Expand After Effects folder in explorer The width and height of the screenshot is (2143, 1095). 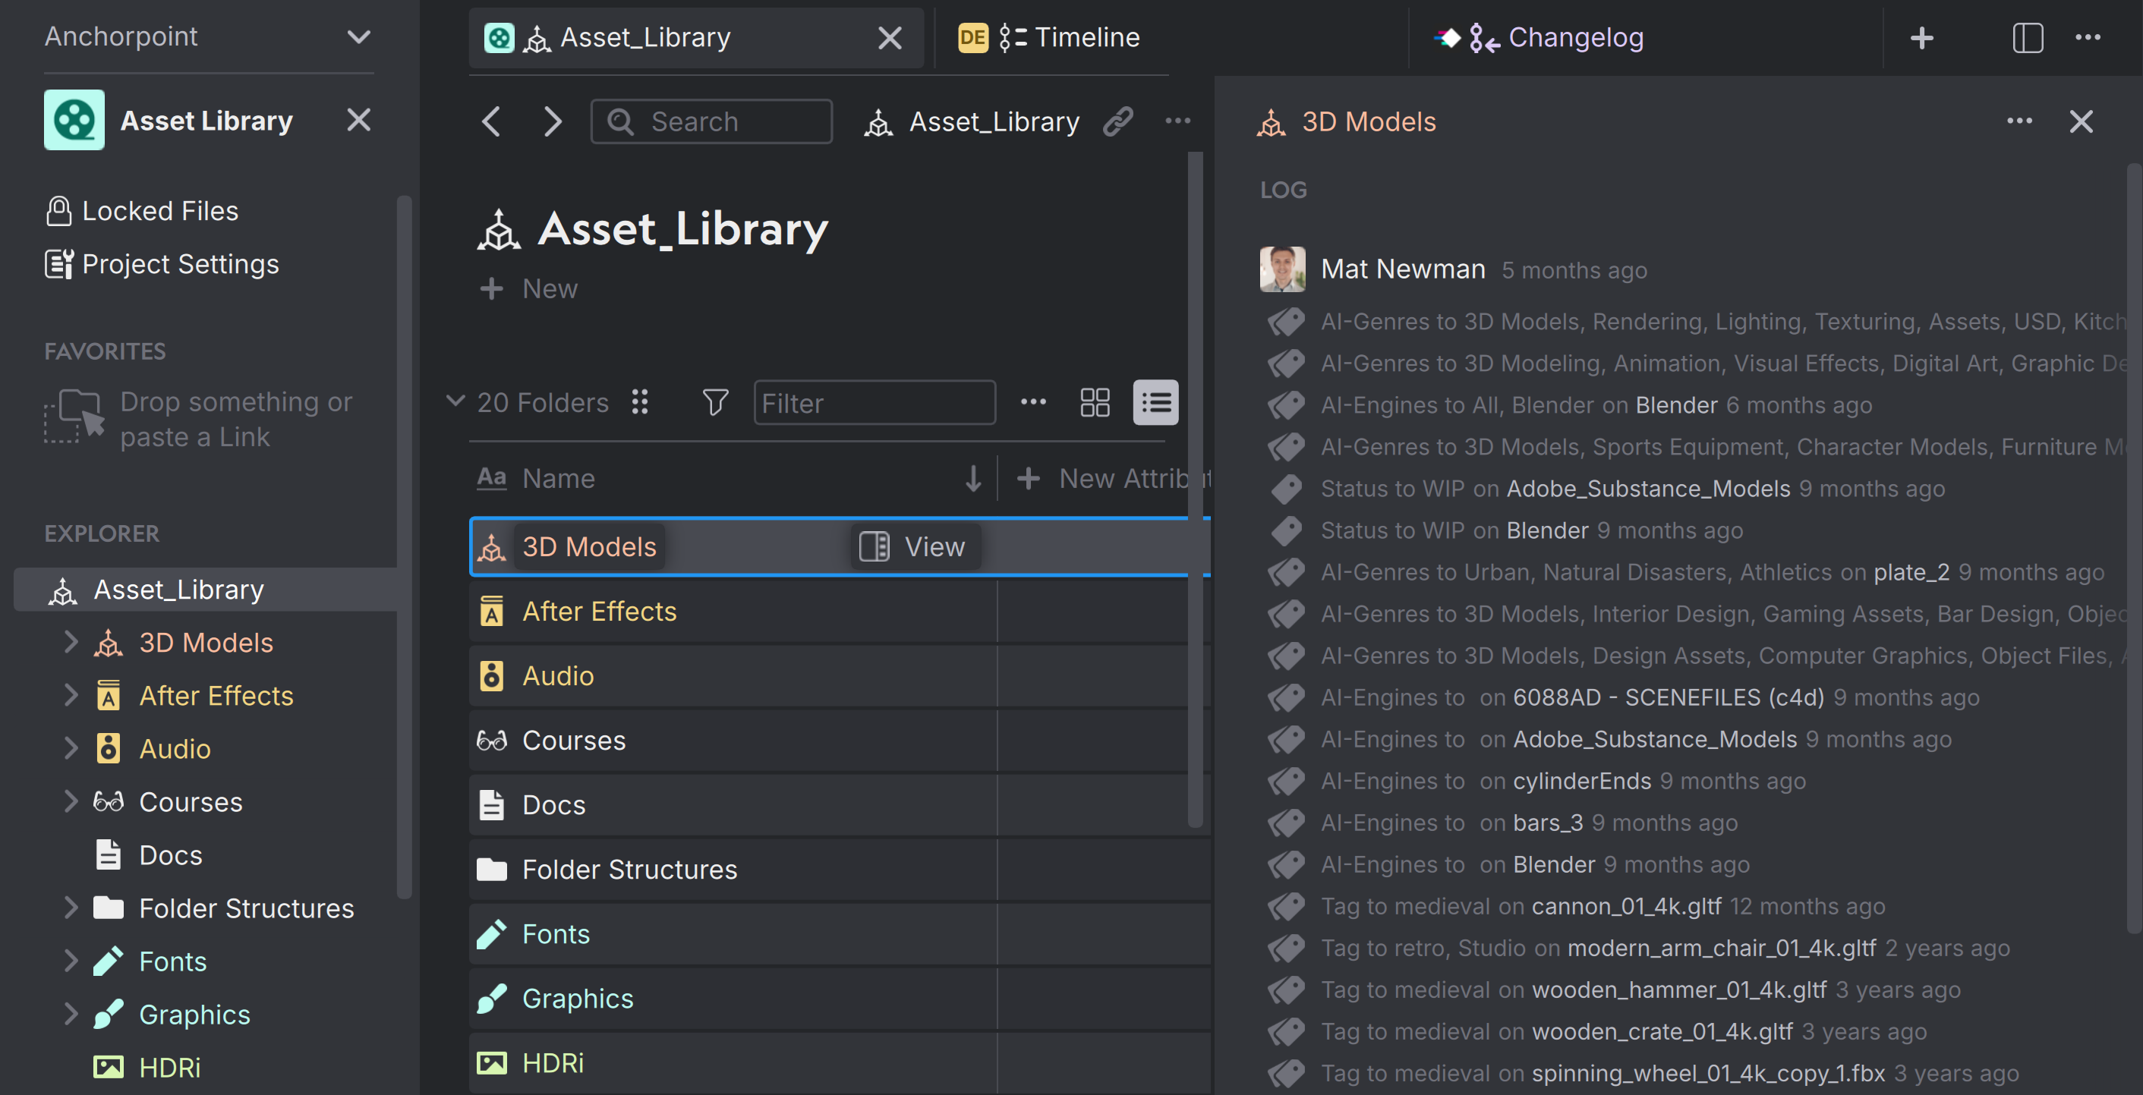(71, 695)
